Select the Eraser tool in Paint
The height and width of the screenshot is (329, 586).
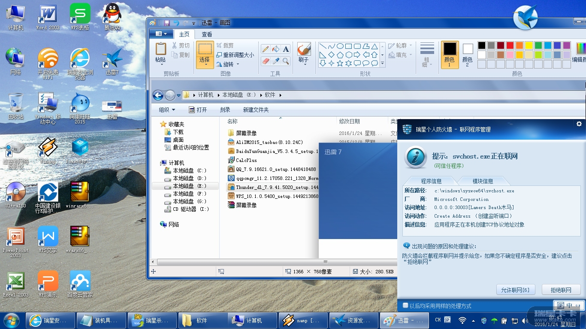[266, 61]
